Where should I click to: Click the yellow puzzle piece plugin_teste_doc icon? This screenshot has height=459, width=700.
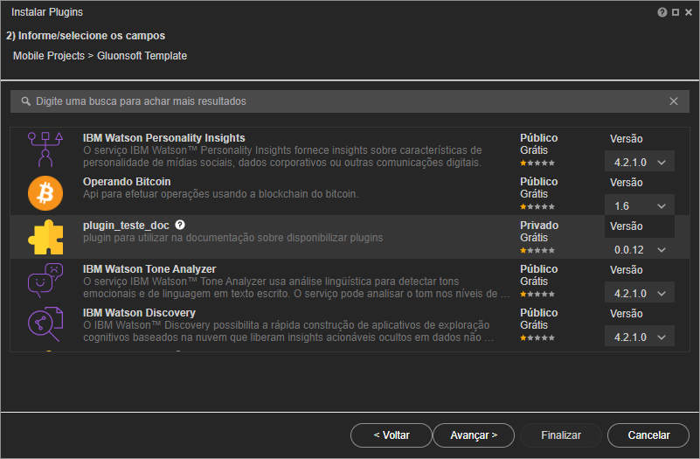click(x=45, y=237)
